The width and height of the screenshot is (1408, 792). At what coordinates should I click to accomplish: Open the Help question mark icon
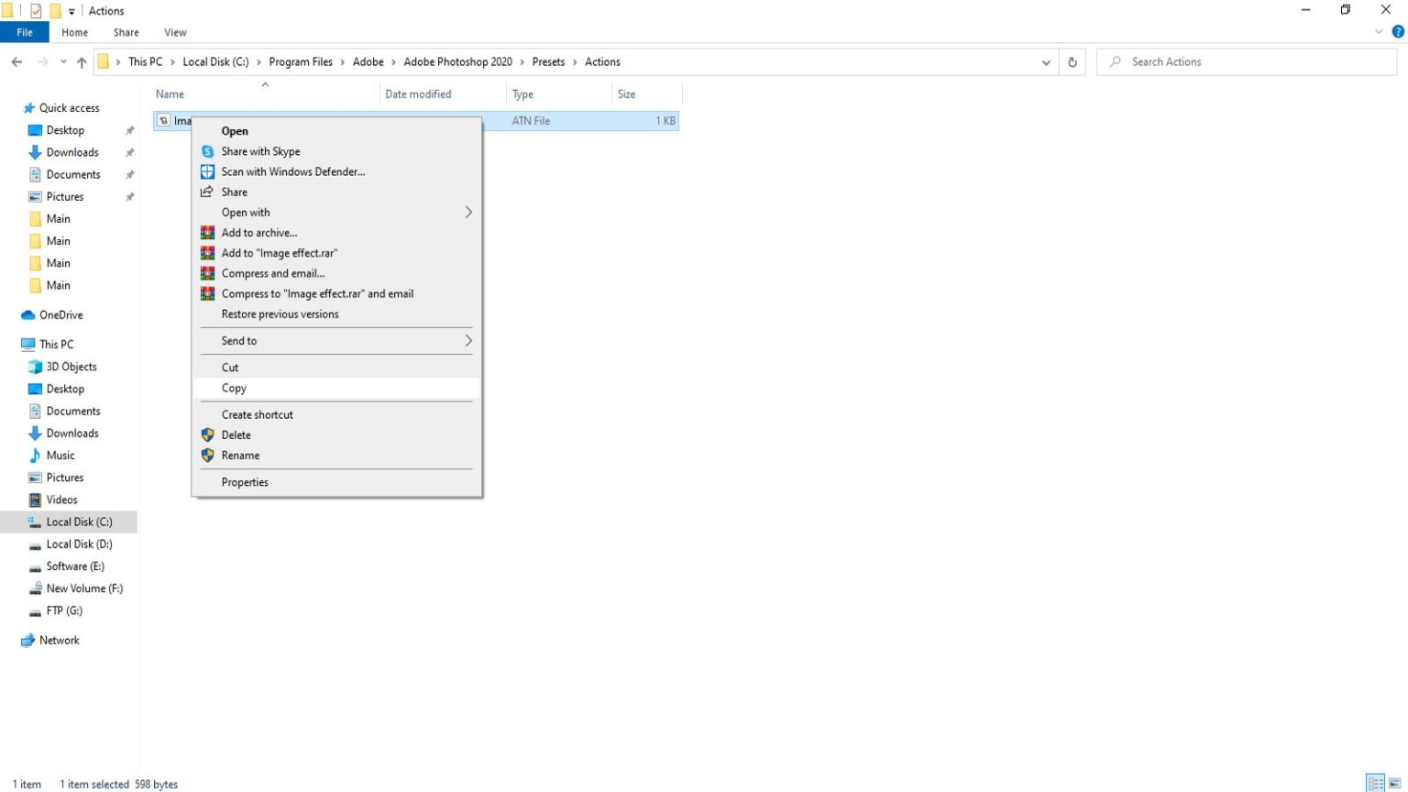tap(1398, 31)
